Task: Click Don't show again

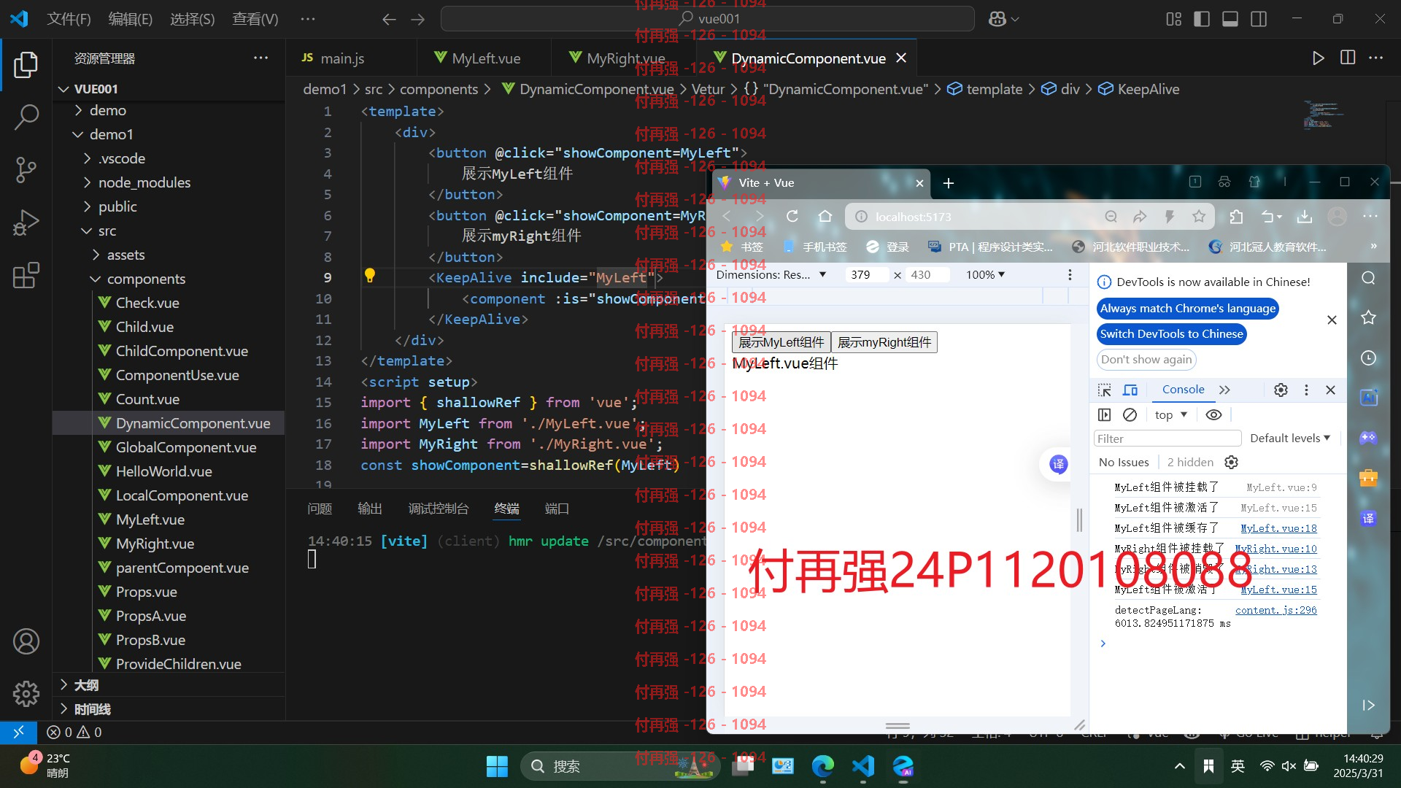Action: tap(1146, 359)
